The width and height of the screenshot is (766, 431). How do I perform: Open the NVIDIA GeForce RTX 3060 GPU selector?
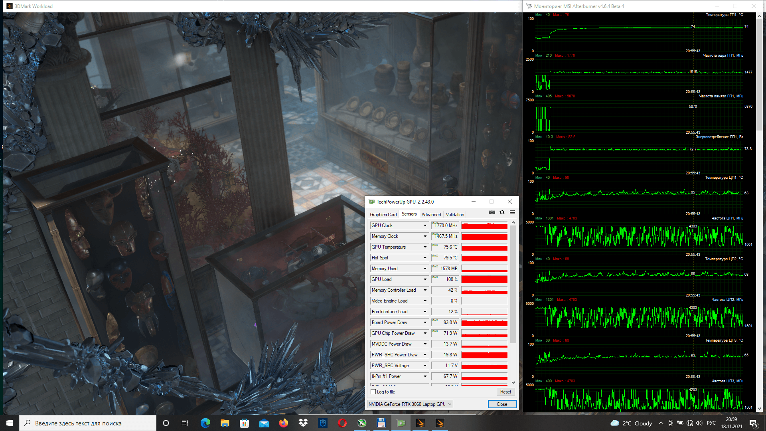point(410,404)
